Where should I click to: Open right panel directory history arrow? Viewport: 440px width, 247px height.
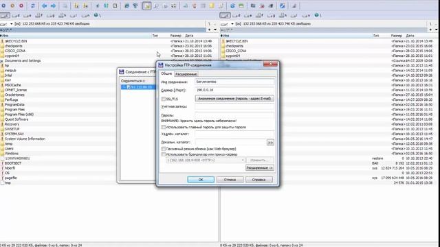pos(437,30)
